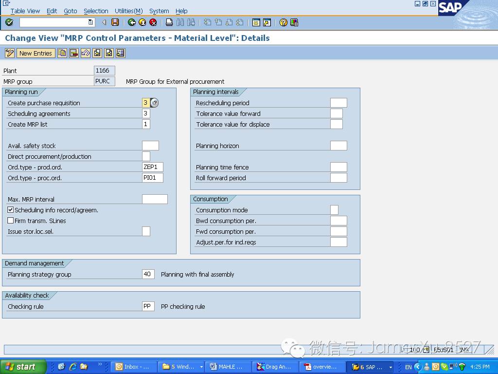Screen dimensions: 498x374
Task: Open the Table View menu
Action: point(25,11)
